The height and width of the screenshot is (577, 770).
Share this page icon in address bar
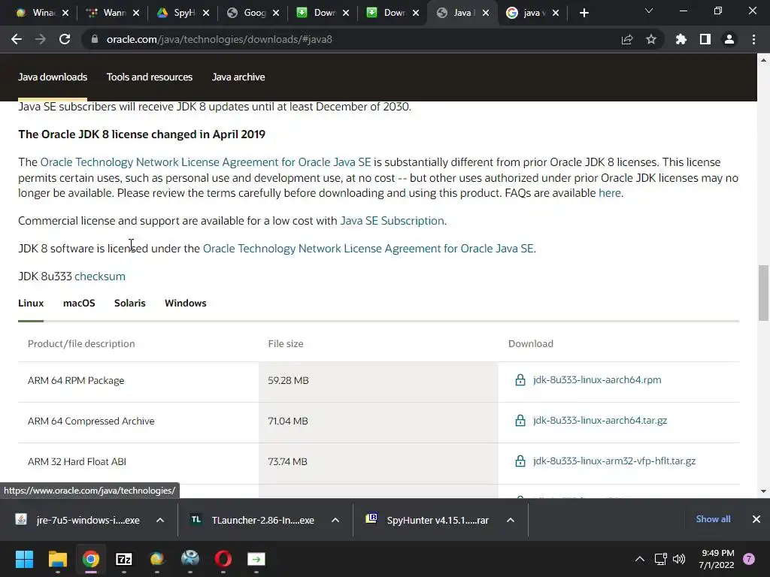click(x=627, y=39)
